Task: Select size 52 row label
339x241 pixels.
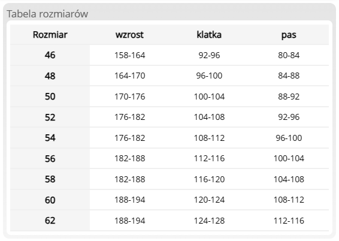Action: pos(50,117)
